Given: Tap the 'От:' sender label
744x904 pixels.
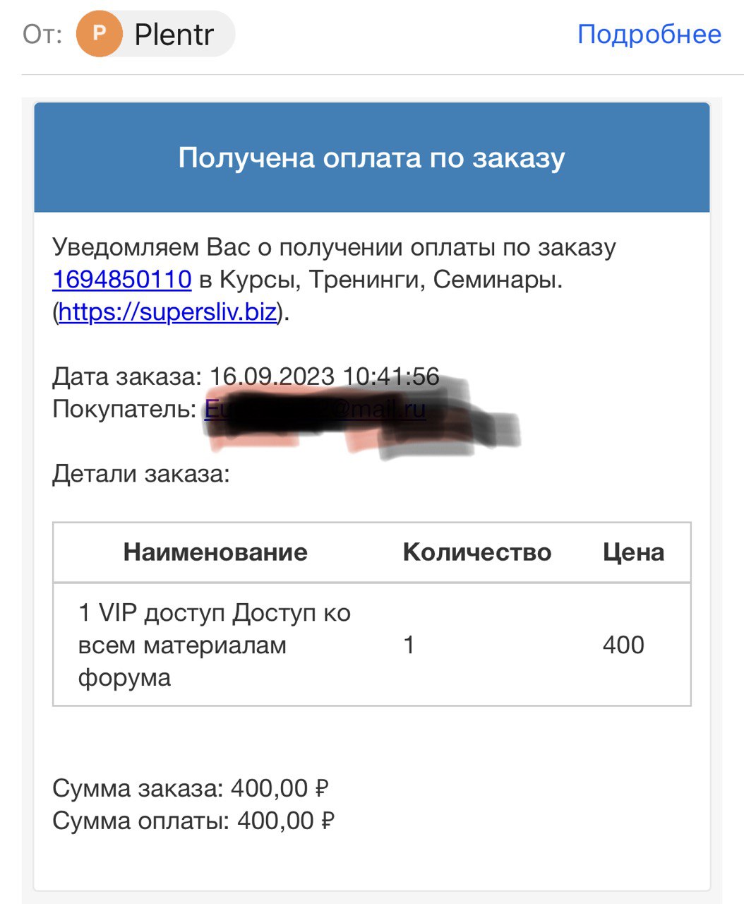Looking at the screenshot, I should pos(42,34).
